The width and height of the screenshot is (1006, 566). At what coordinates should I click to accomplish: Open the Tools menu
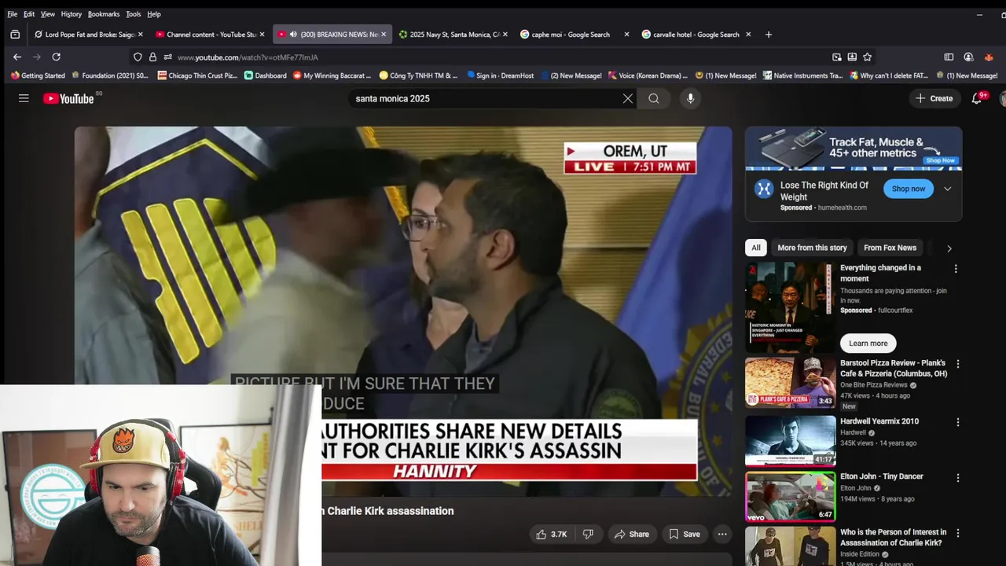coord(134,14)
